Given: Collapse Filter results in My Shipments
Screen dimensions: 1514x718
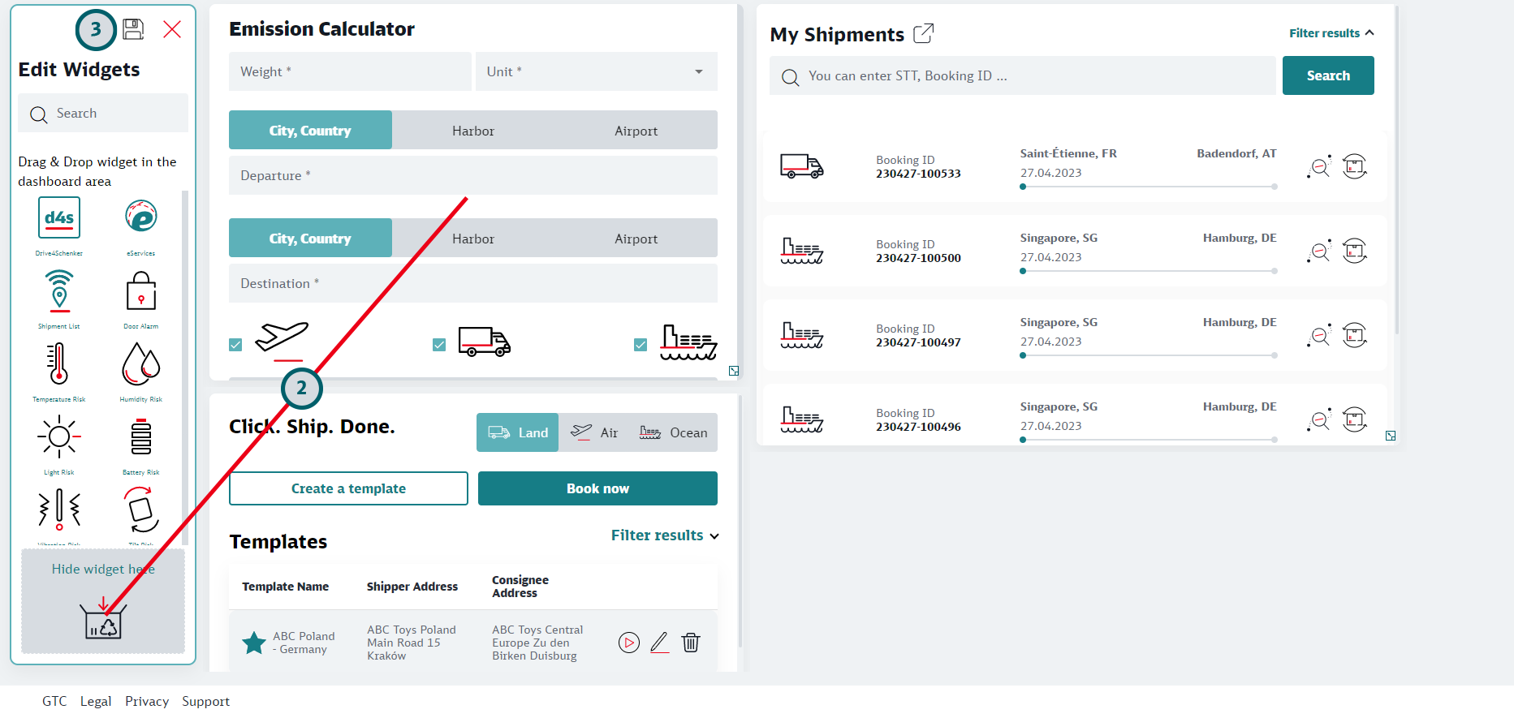Looking at the screenshot, I should coord(1331,33).
